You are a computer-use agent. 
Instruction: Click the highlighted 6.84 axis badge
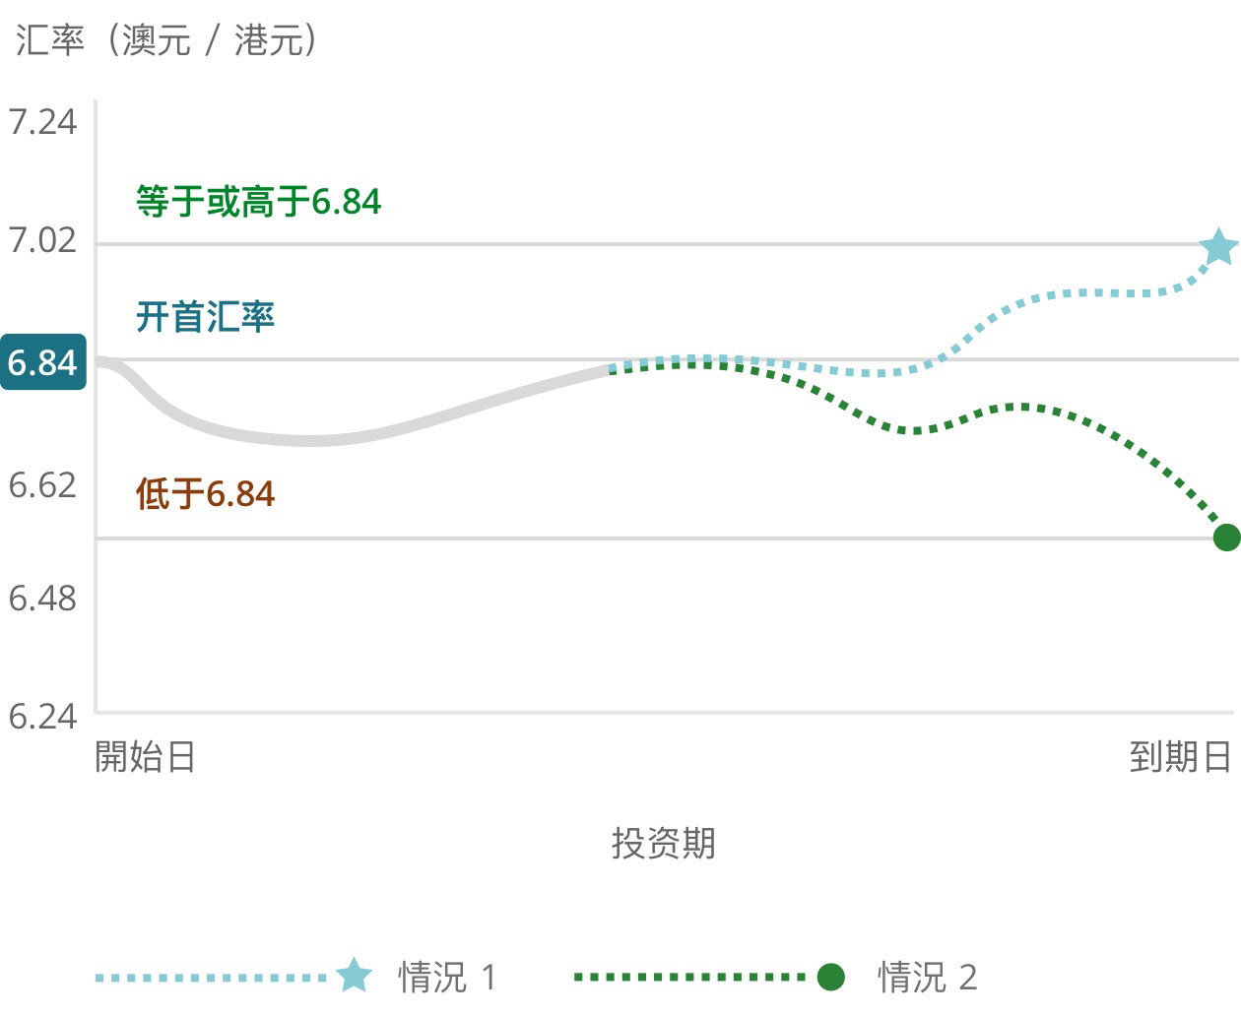coord(42,362)
